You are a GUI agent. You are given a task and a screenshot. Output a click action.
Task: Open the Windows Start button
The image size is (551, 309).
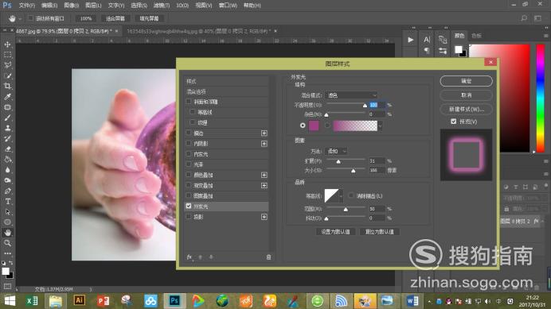click(10, 301)
